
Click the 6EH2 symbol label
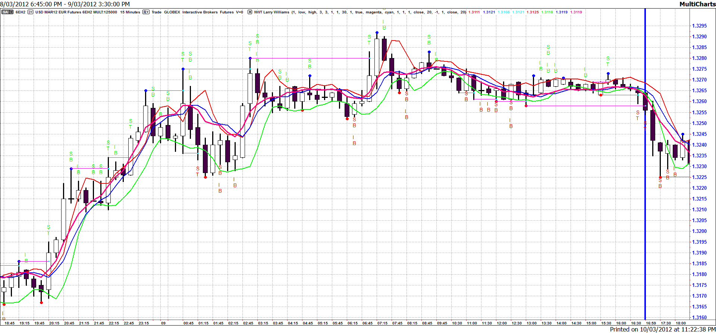click(x=21, y=12)
